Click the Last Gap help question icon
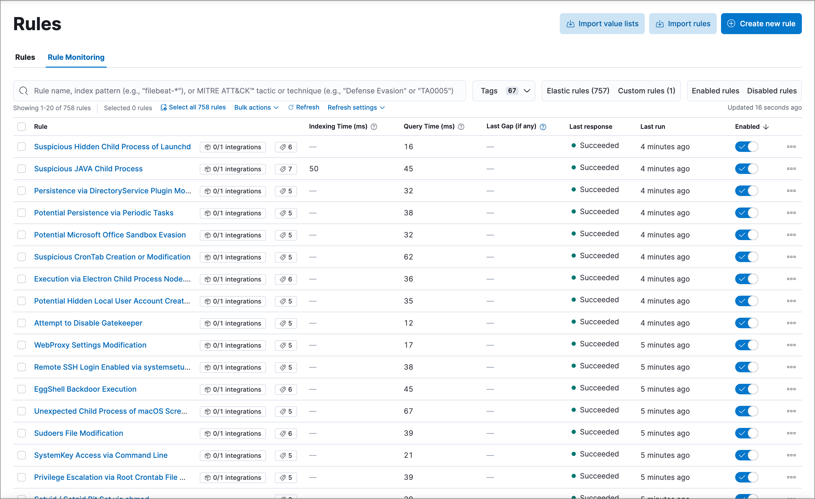This screenshot has width=815, height=499. click(x=543, y=127)
